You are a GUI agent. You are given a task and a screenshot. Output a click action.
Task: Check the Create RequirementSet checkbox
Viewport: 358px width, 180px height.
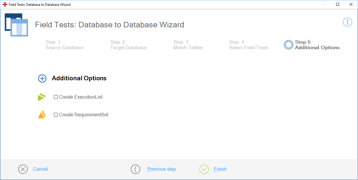pyautogui.click(x=56, y=115)
